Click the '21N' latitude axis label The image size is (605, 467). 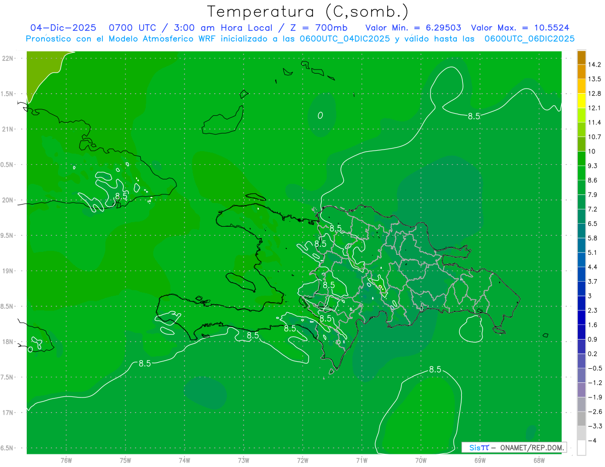(8, 129)
